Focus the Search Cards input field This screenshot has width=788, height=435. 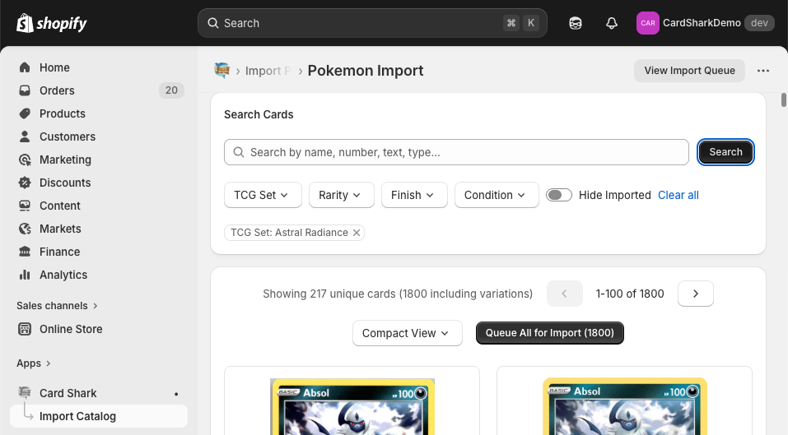456,152
